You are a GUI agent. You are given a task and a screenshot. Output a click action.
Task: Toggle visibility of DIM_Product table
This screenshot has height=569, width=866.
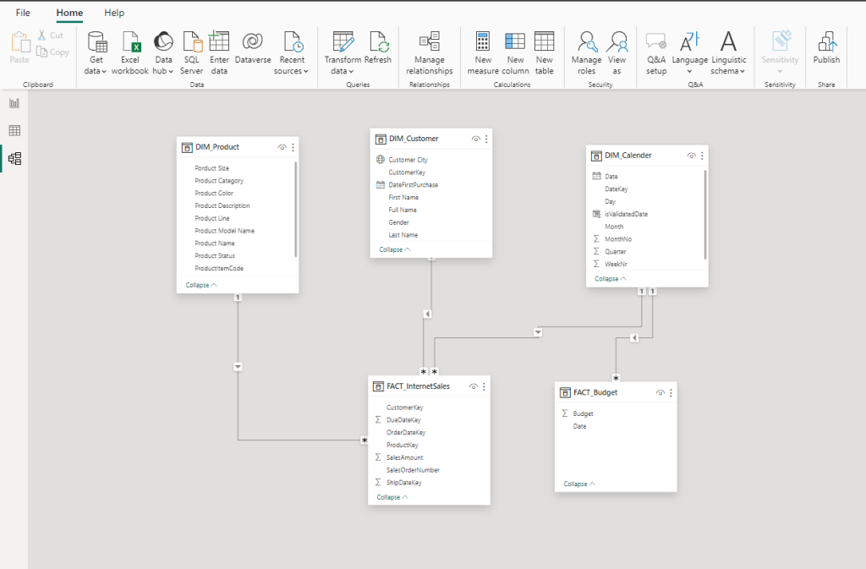pos(282,147)
